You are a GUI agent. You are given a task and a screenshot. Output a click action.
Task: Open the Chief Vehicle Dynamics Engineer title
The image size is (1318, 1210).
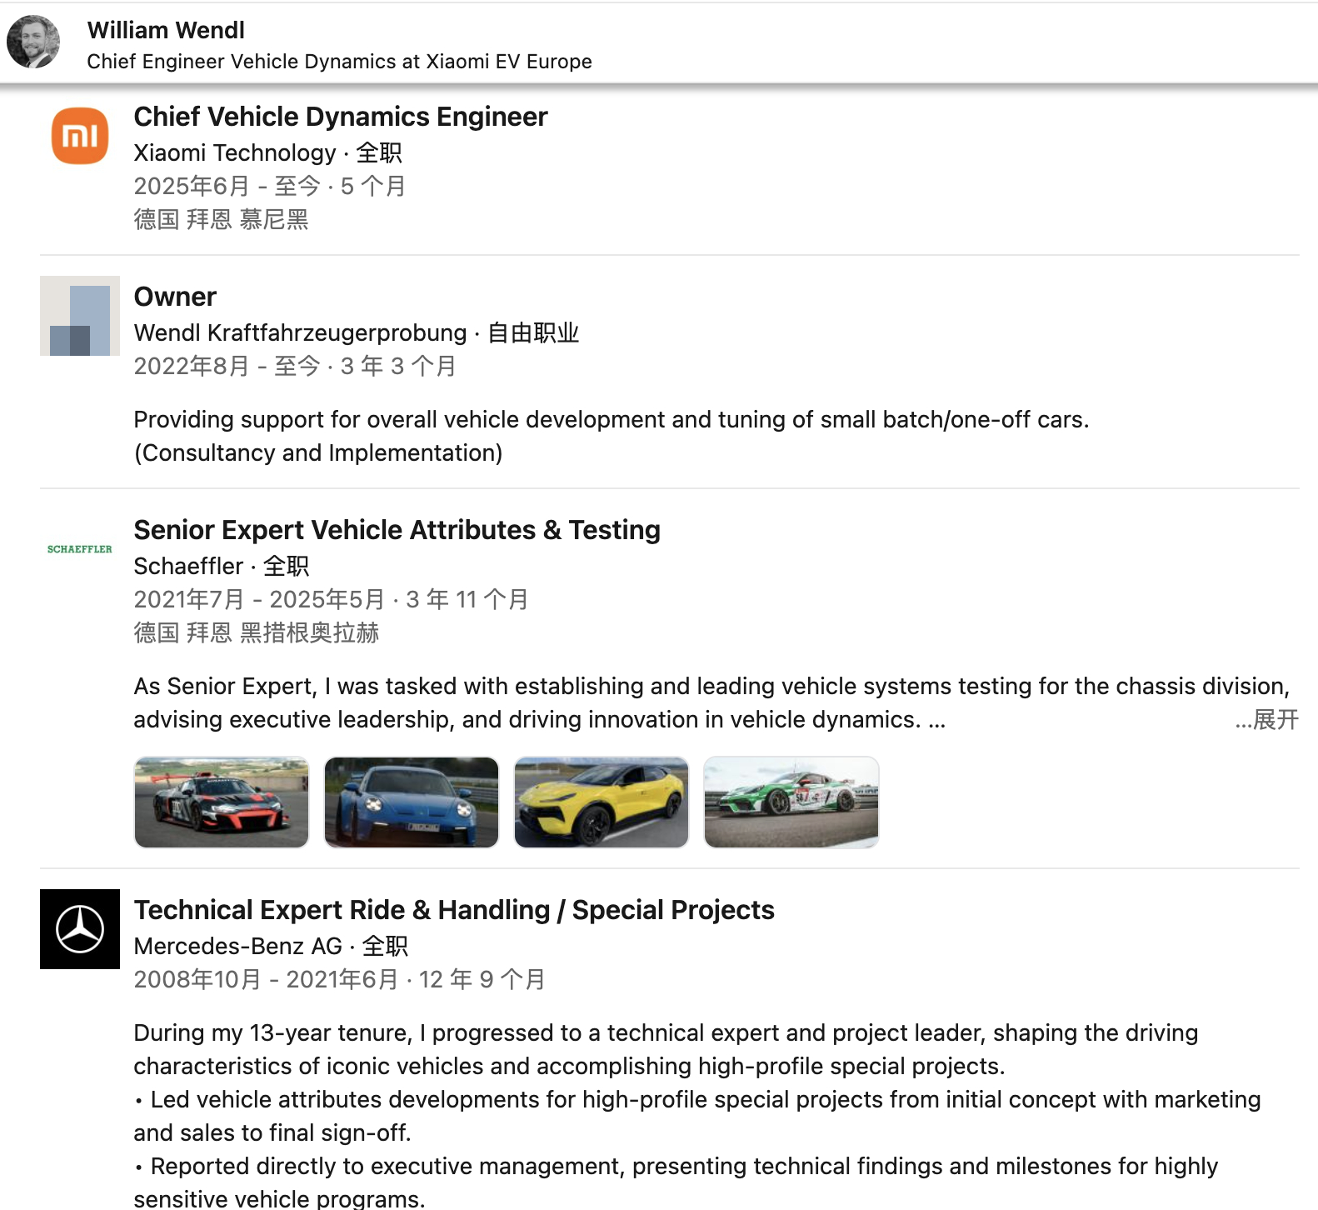[x=341, y=117]
